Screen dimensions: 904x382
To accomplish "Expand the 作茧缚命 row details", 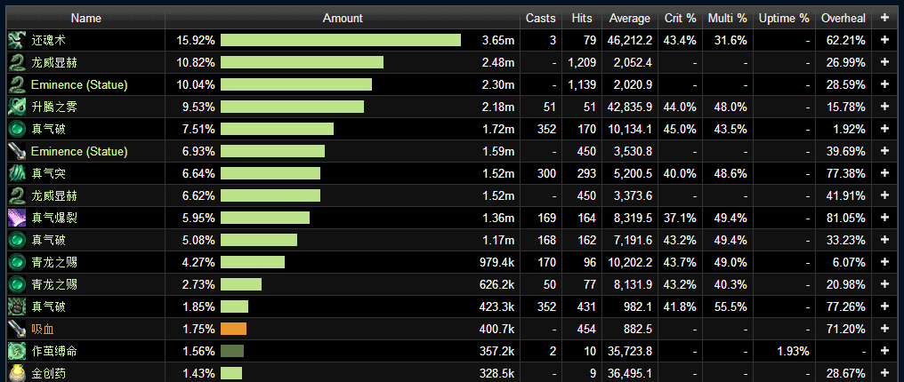I will coord(885,352).
